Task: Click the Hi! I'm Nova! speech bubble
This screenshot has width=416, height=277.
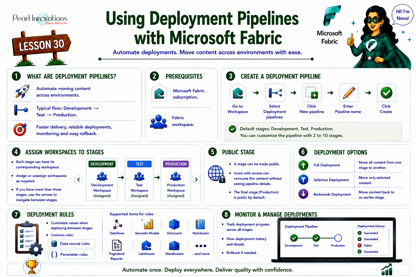Action: point(402,15)
